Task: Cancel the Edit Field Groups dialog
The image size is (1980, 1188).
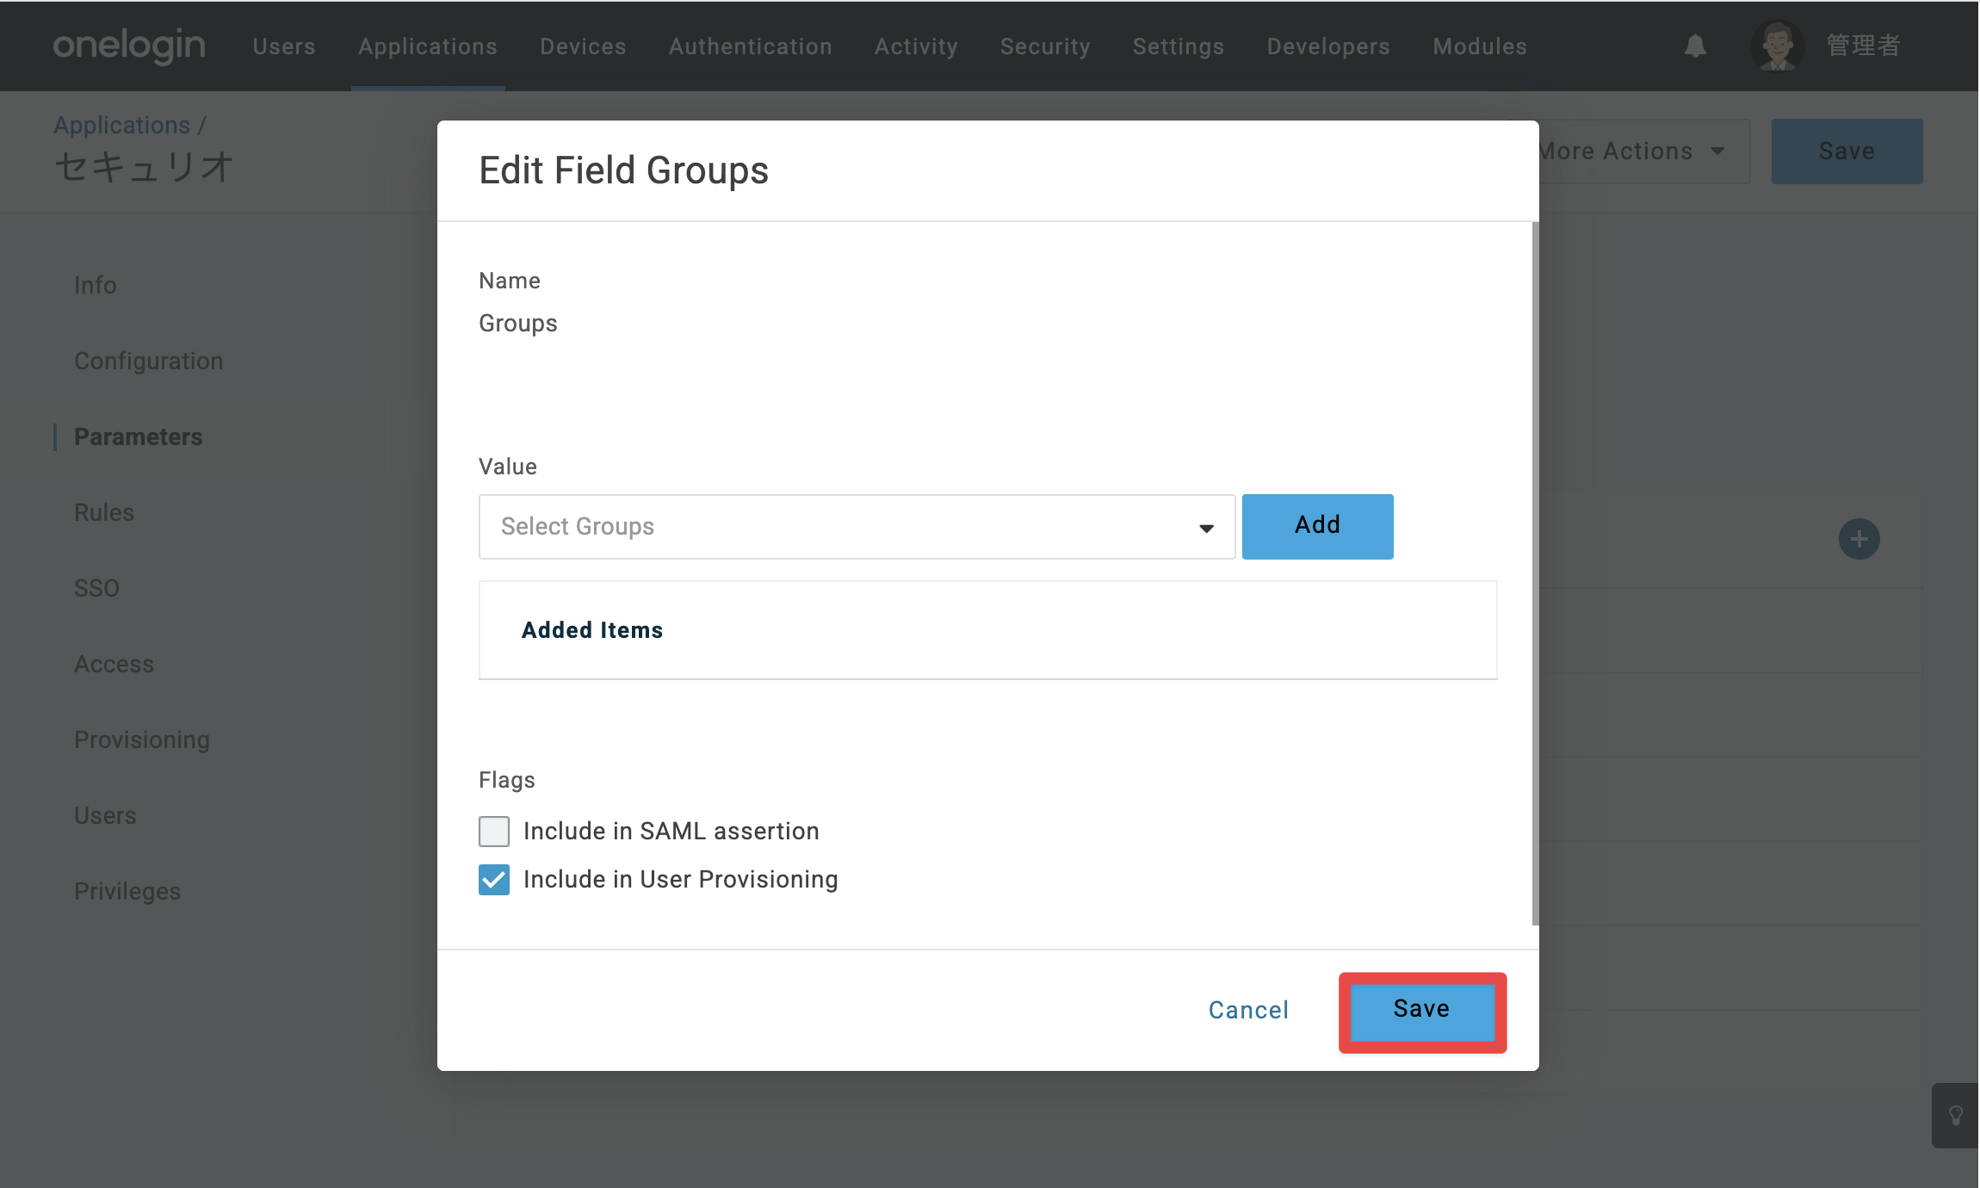Action: [x=1248, y=1010]
